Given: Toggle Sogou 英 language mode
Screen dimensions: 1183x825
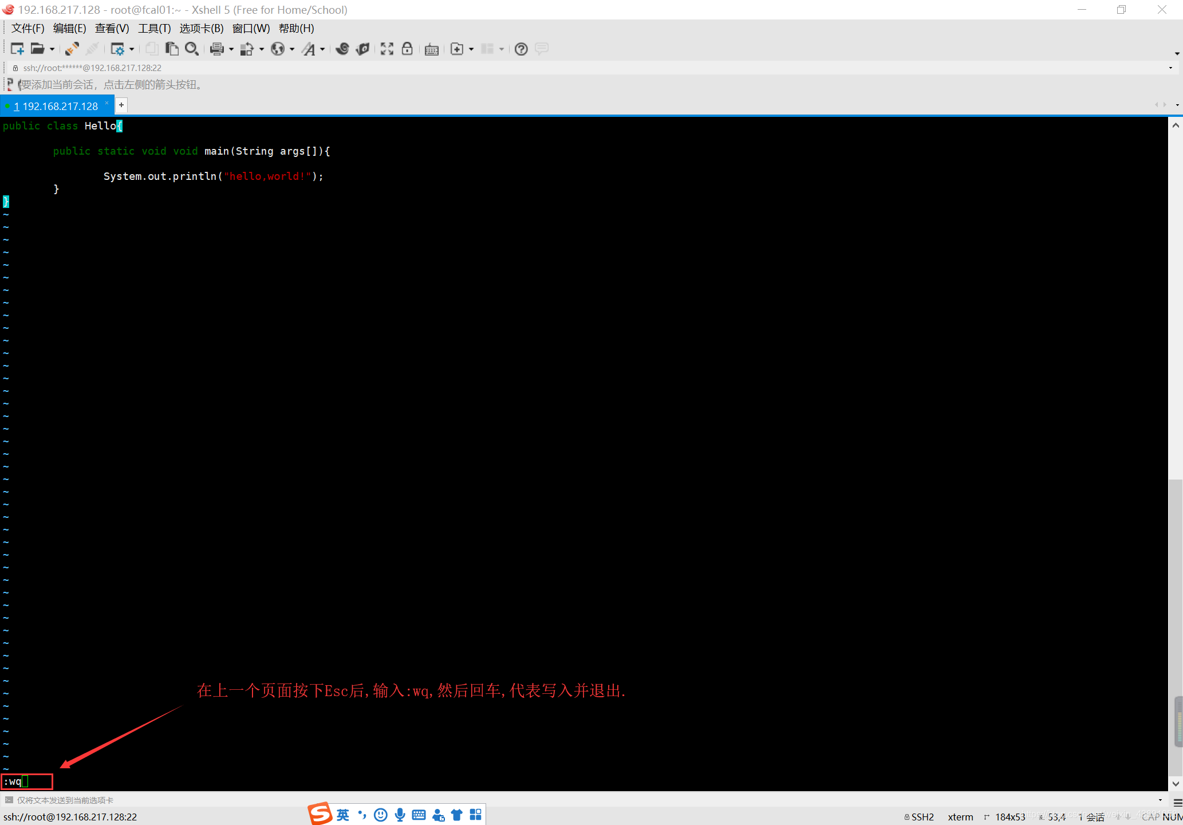Looking at the screenshot, I should click(x=343, y=815).
